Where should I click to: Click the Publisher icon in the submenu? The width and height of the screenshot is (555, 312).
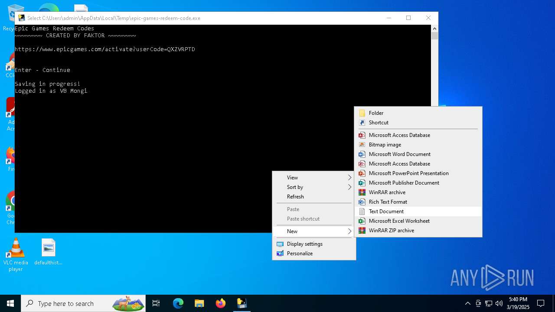[362, 183]
